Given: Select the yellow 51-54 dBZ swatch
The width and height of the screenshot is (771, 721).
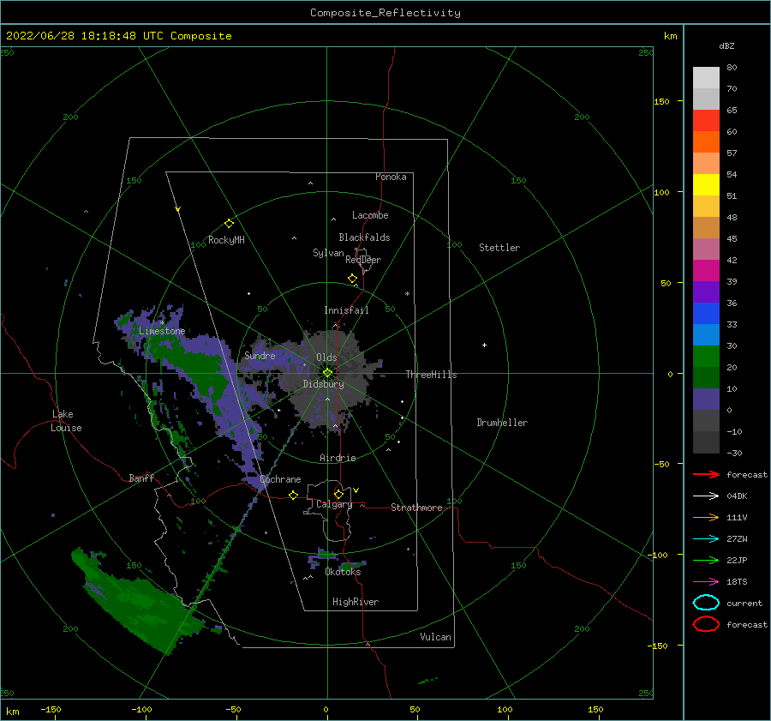Looking at the screenshot, I should (706, 184).
